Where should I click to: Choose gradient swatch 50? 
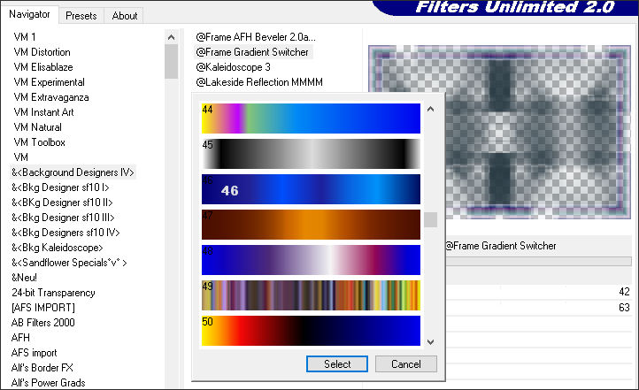[311, 331]
